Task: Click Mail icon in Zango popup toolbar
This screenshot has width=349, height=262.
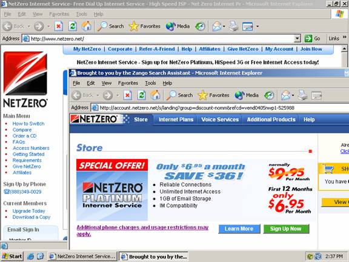Action: click(285, 95)
